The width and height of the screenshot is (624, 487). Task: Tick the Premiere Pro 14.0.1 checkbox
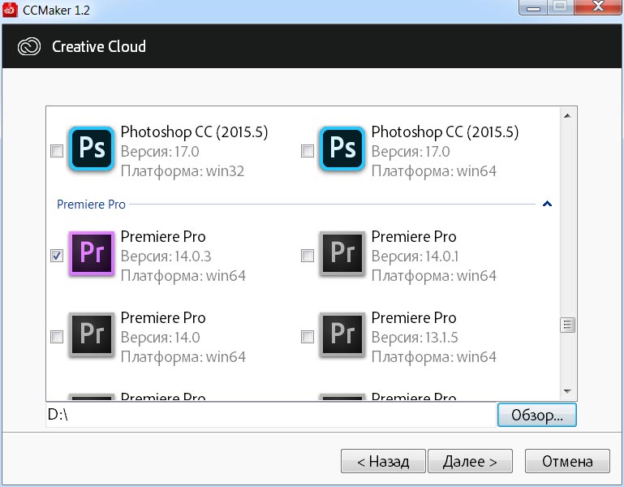pyautogui.click(x=308, y=256)
